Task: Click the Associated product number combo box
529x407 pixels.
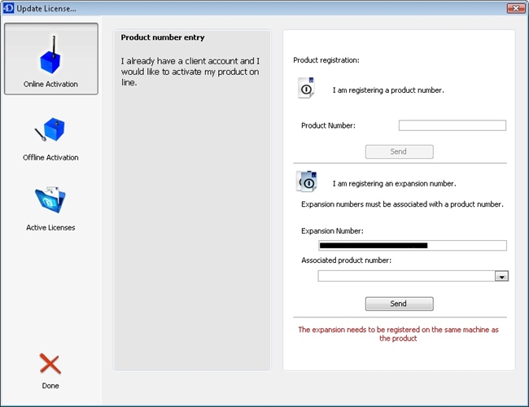Action: 406,276
